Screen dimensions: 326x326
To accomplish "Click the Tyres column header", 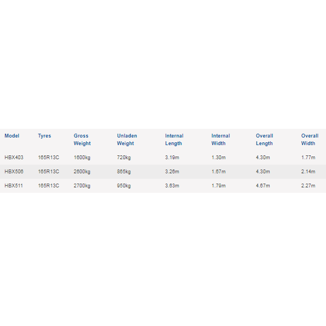I will [x=45, y=136].
